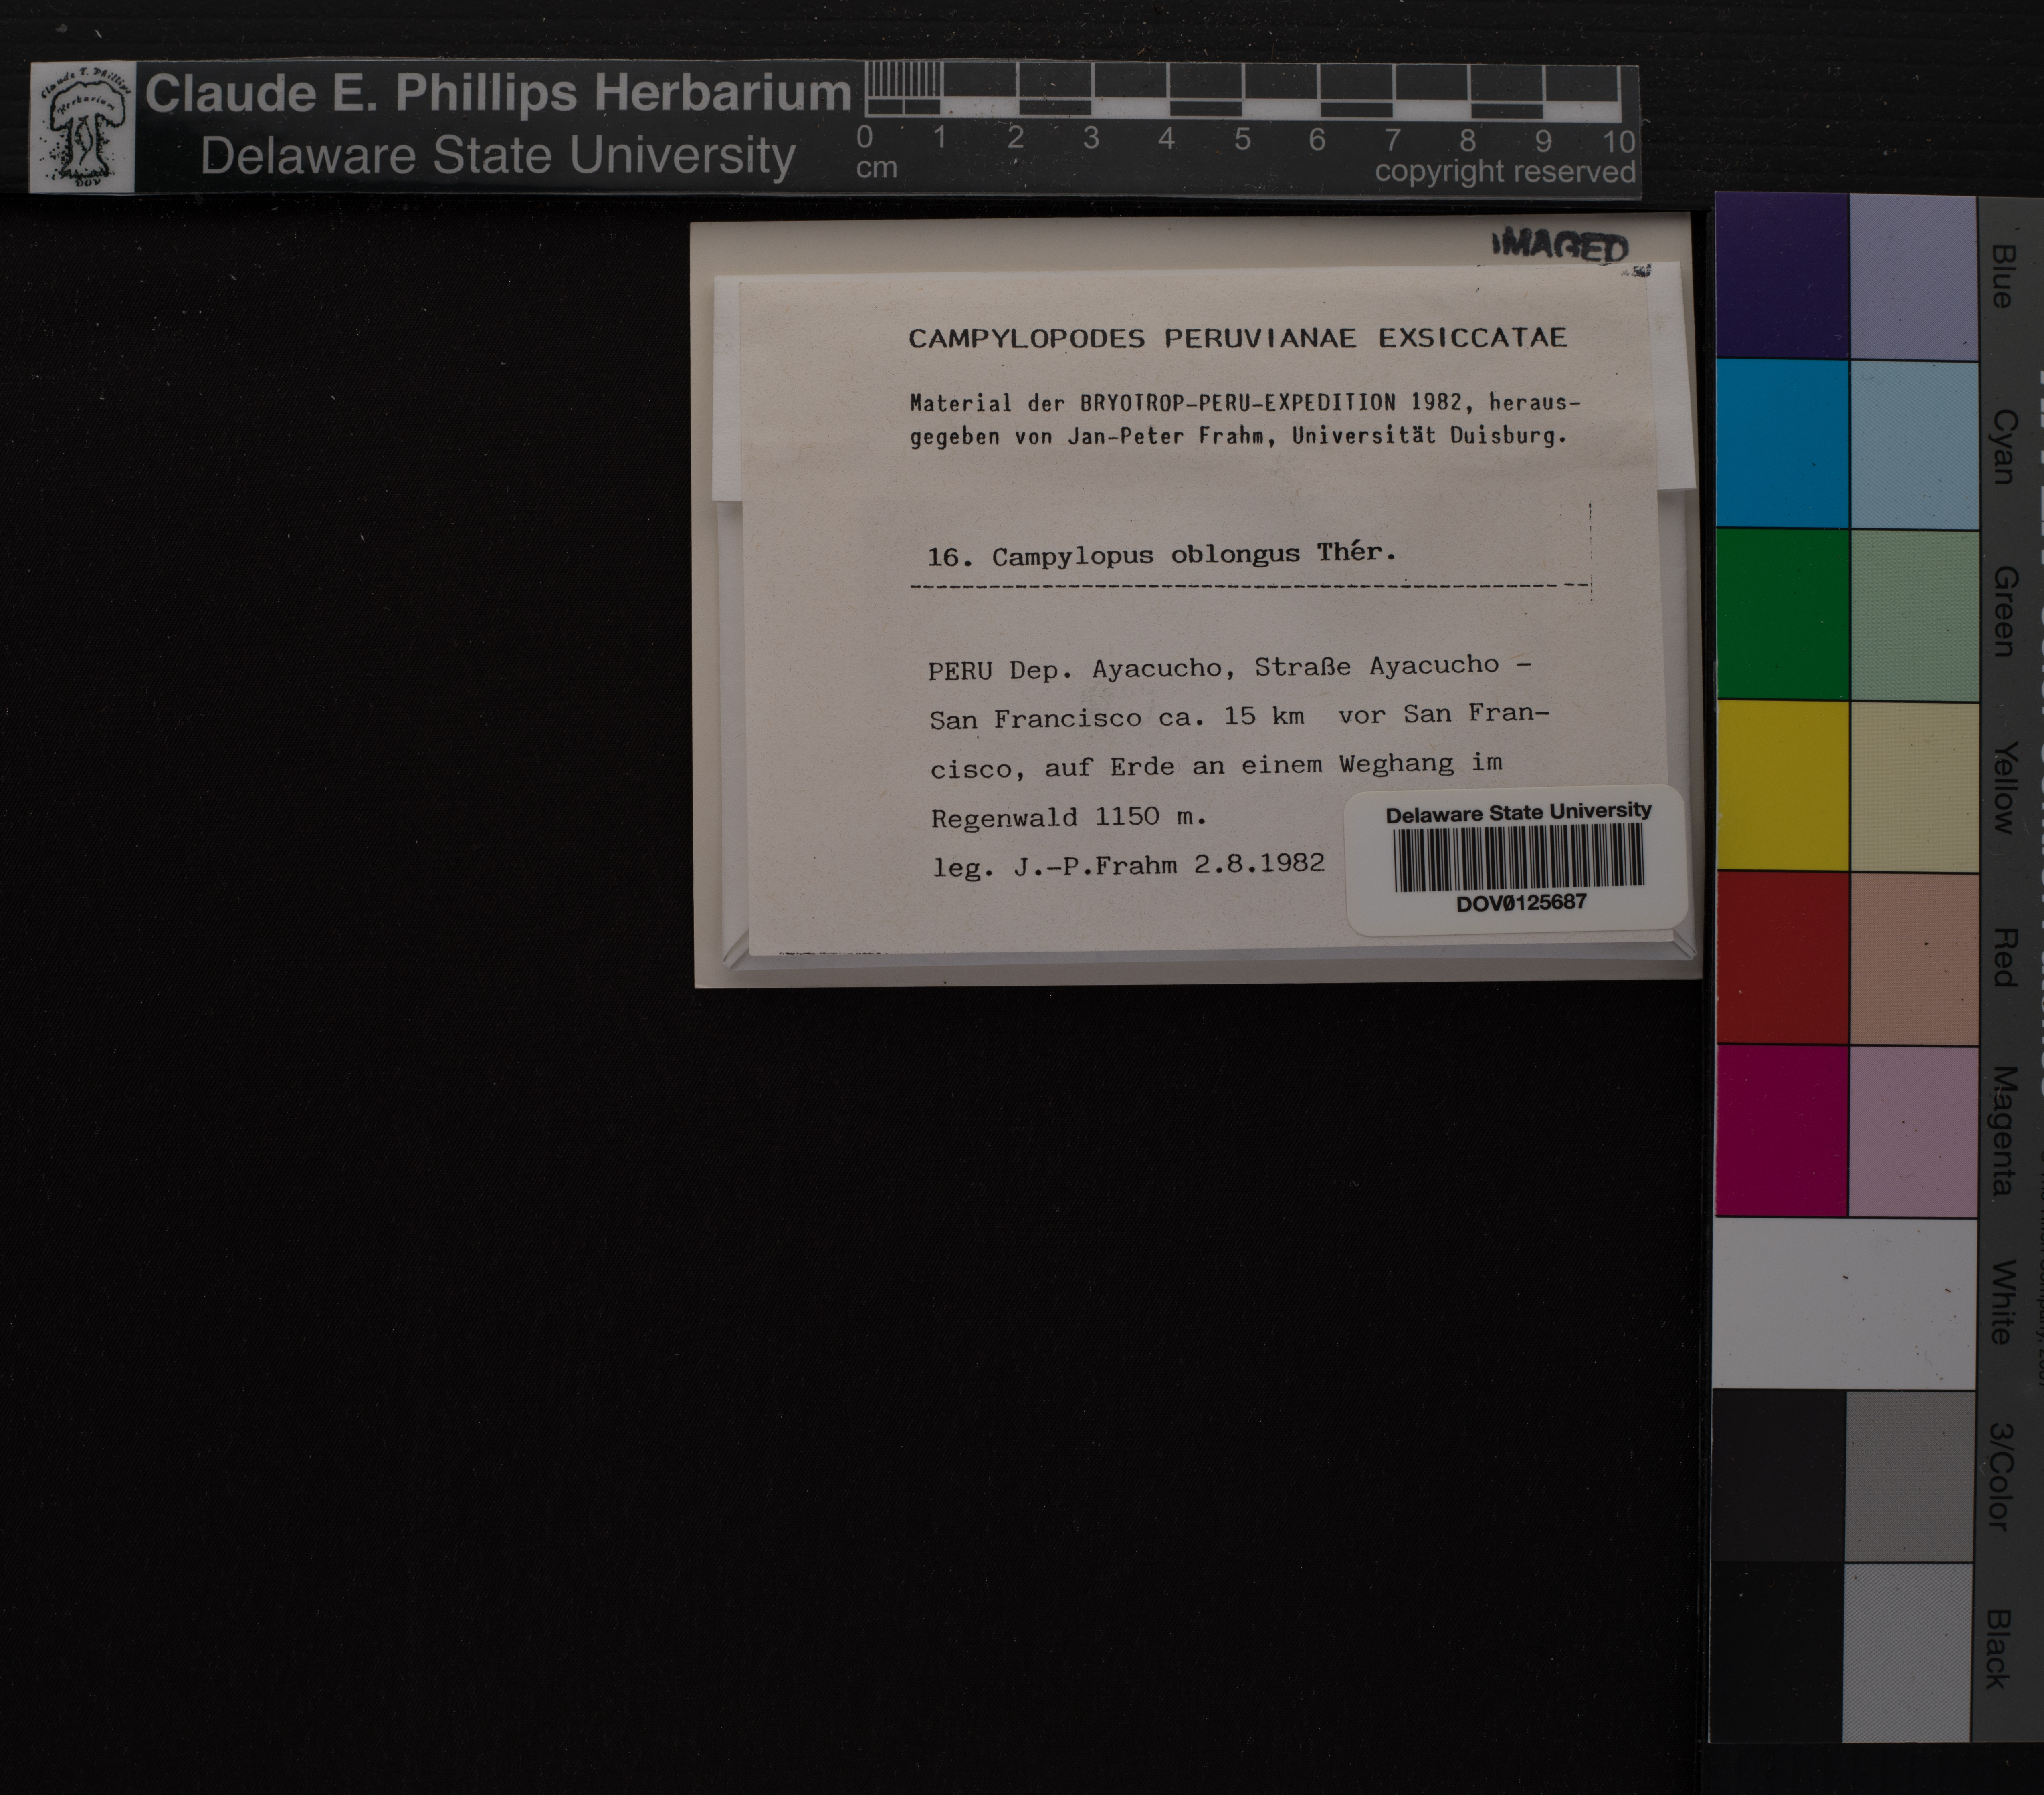Click the herbarium mushroom logo icon
This screenshot has height=1795, width=2044.
[82, 127]
